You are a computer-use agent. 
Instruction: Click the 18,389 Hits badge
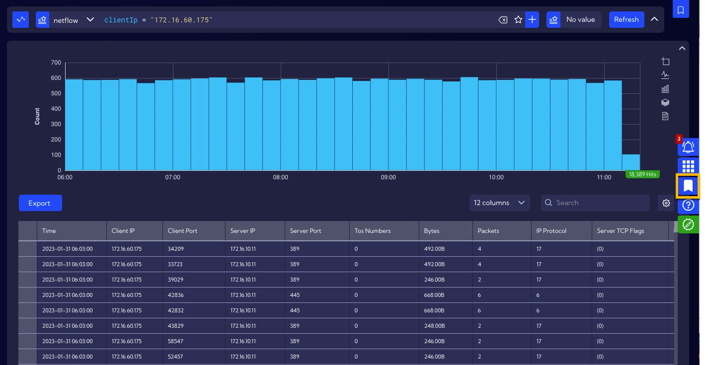pyautogui.click(x=642, y=174)
